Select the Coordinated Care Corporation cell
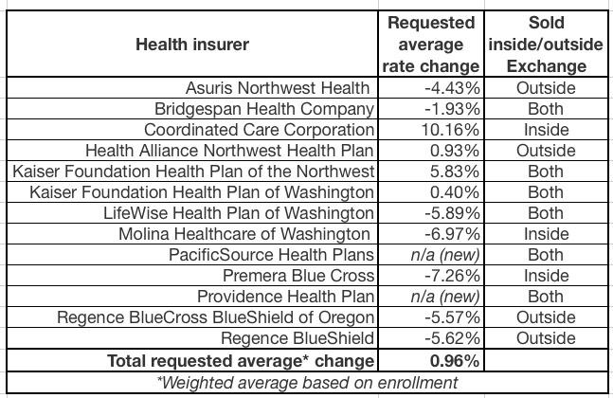Image resolution: width=613 pixels, height=398 pixels. 259,130
